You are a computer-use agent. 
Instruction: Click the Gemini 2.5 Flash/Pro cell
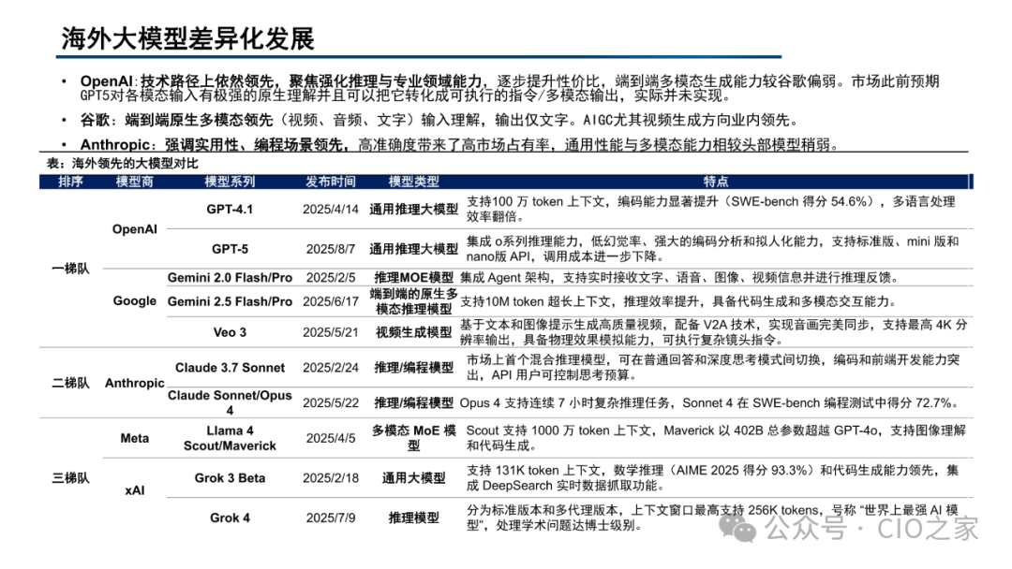tap(230, 301)
